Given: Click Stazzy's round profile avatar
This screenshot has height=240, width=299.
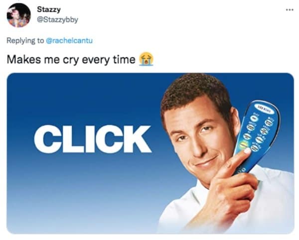Looking at the screenshot, I should 18,15.
